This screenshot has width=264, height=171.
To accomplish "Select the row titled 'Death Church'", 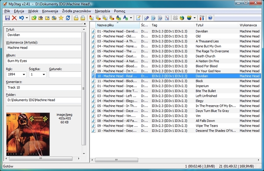I will 176,56.
